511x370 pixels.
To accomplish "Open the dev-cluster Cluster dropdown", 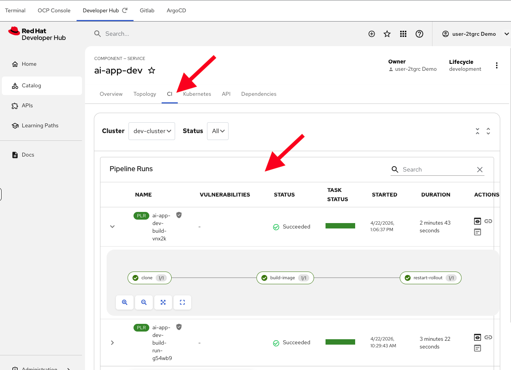I will [x=152, y=131].
